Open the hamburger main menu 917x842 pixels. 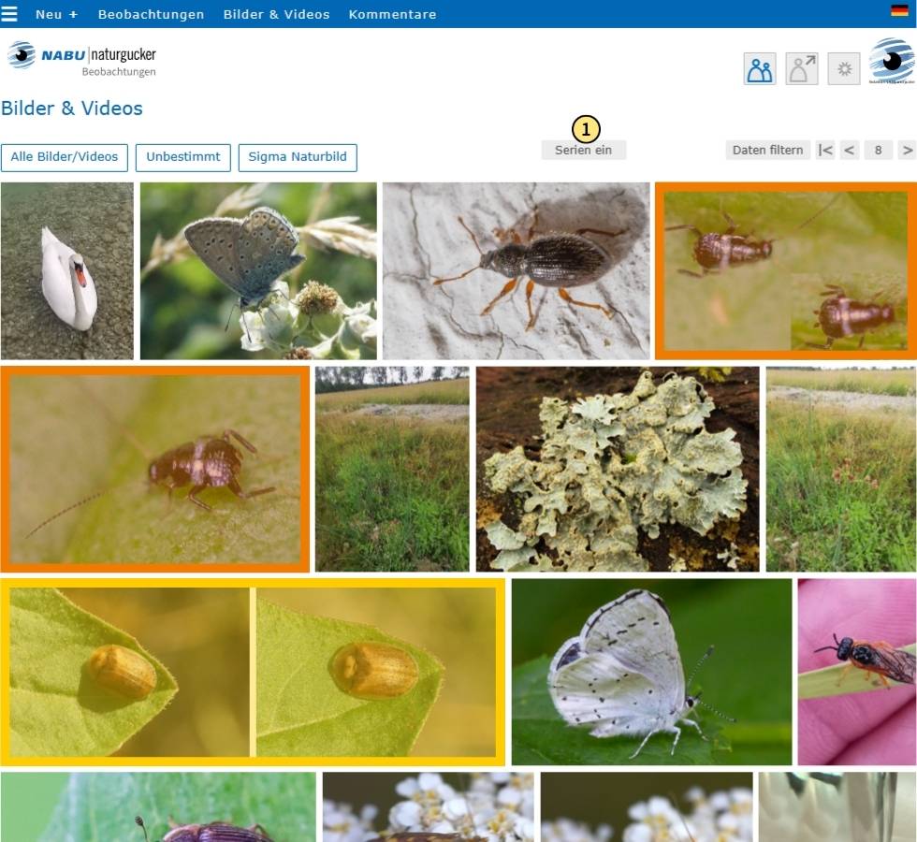click(x=9, y=13)
